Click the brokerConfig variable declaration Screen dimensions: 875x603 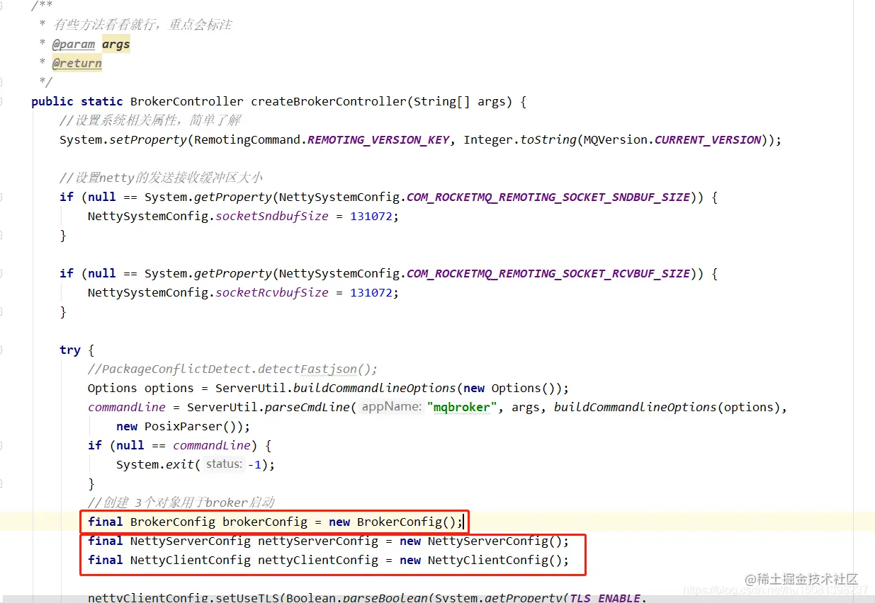click(265, 522)
